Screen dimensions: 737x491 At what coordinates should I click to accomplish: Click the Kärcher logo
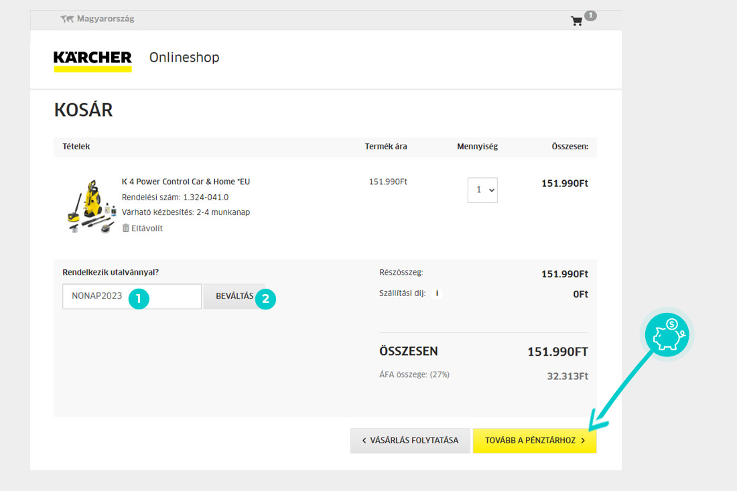[x=92, y=61]
